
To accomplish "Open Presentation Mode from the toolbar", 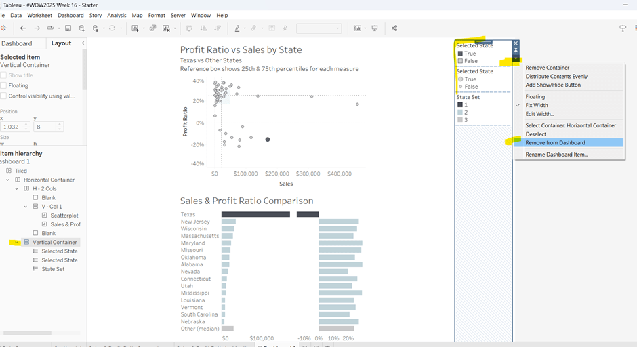I will (x=374, y=28).
